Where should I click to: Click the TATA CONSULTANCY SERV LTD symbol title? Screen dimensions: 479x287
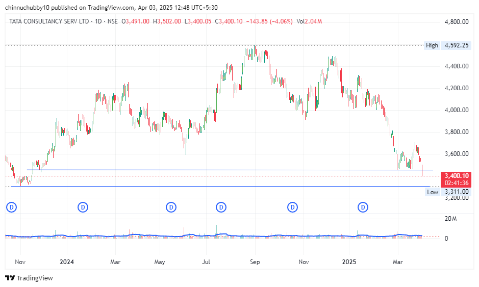[x=49, y=21]
